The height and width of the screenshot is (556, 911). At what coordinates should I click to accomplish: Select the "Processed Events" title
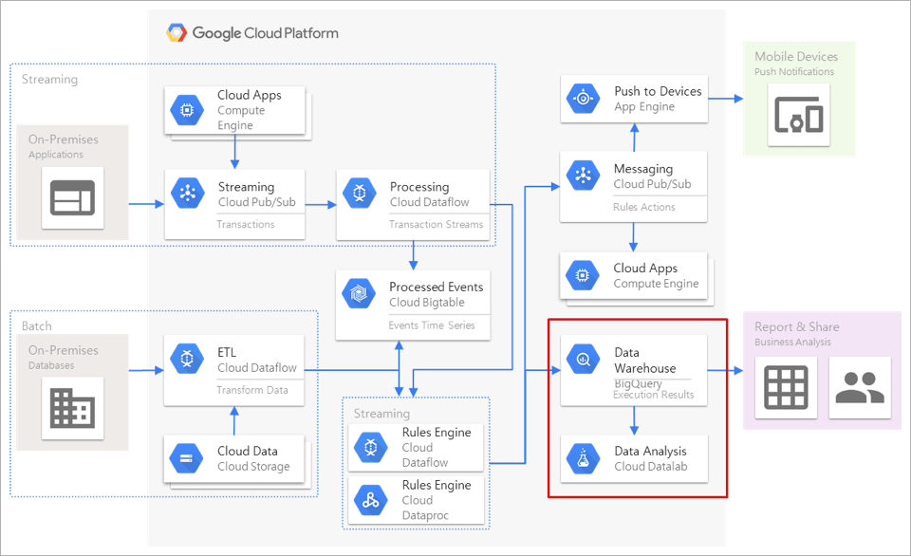[437, 287]
